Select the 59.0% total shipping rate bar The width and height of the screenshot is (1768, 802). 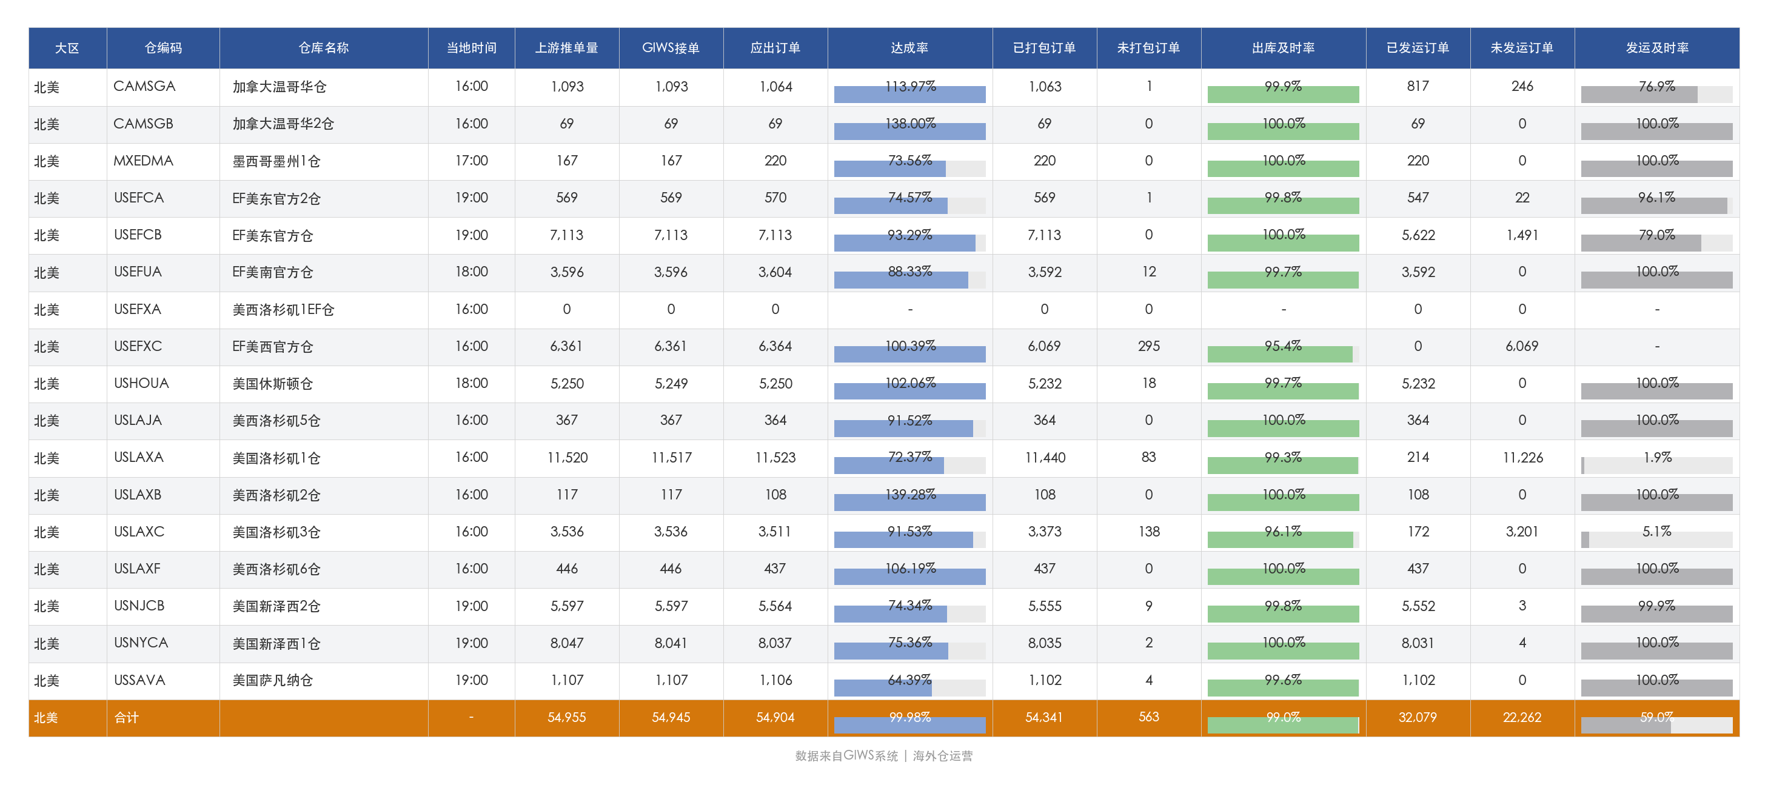[x=1656, y=725]
